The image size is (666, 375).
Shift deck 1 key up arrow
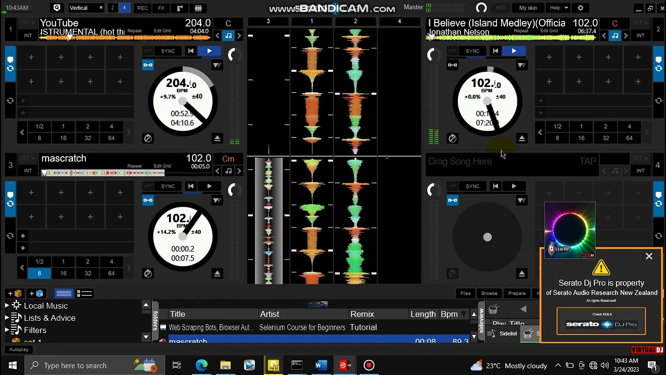pos(239,35)
